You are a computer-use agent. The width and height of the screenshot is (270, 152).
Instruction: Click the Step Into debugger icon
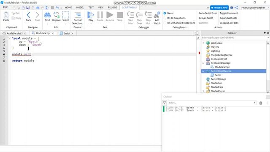130,15
